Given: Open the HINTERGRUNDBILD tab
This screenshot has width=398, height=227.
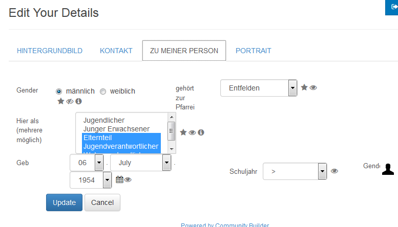Looking at the screenshot, I should click(50, 51).
